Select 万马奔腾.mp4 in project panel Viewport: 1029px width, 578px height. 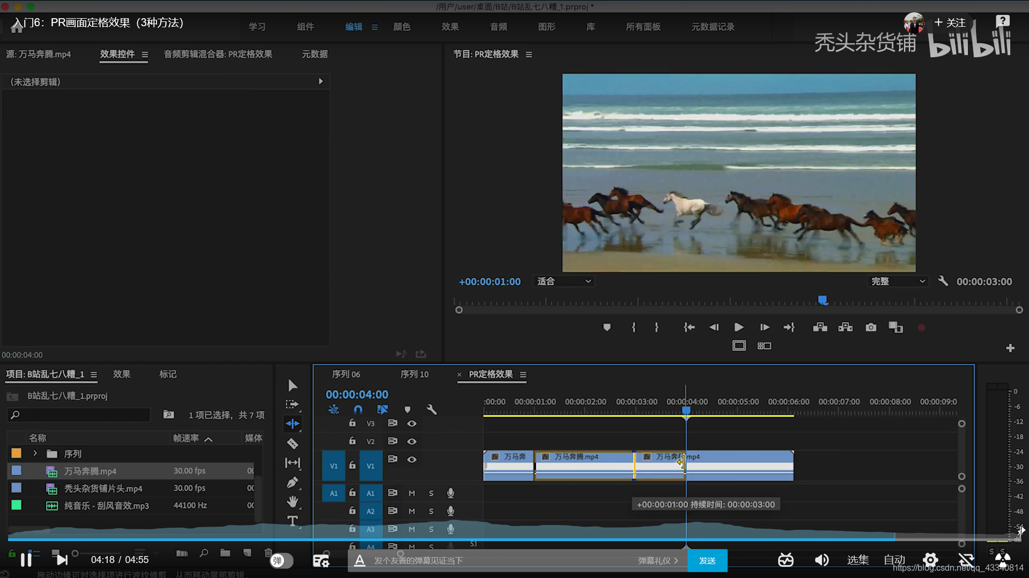tap(90, 471)
